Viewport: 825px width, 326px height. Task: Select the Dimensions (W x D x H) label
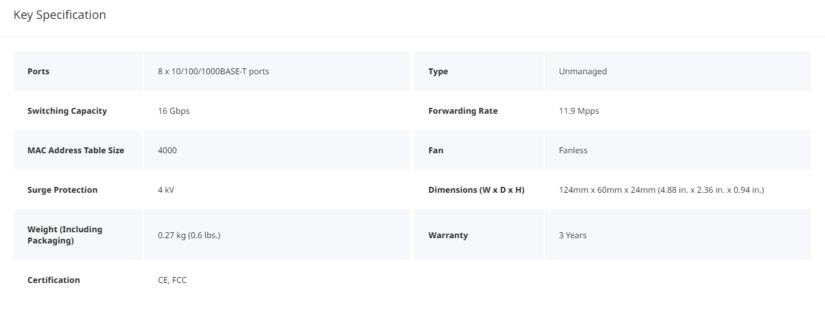pyautogui.click(x=476, y=190)
